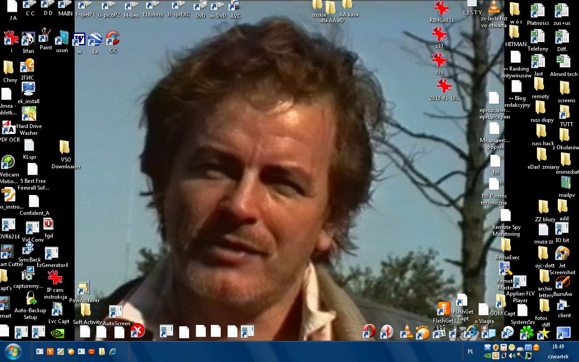Open the HITMAN folder
The image size is (579, 362).
514,32
